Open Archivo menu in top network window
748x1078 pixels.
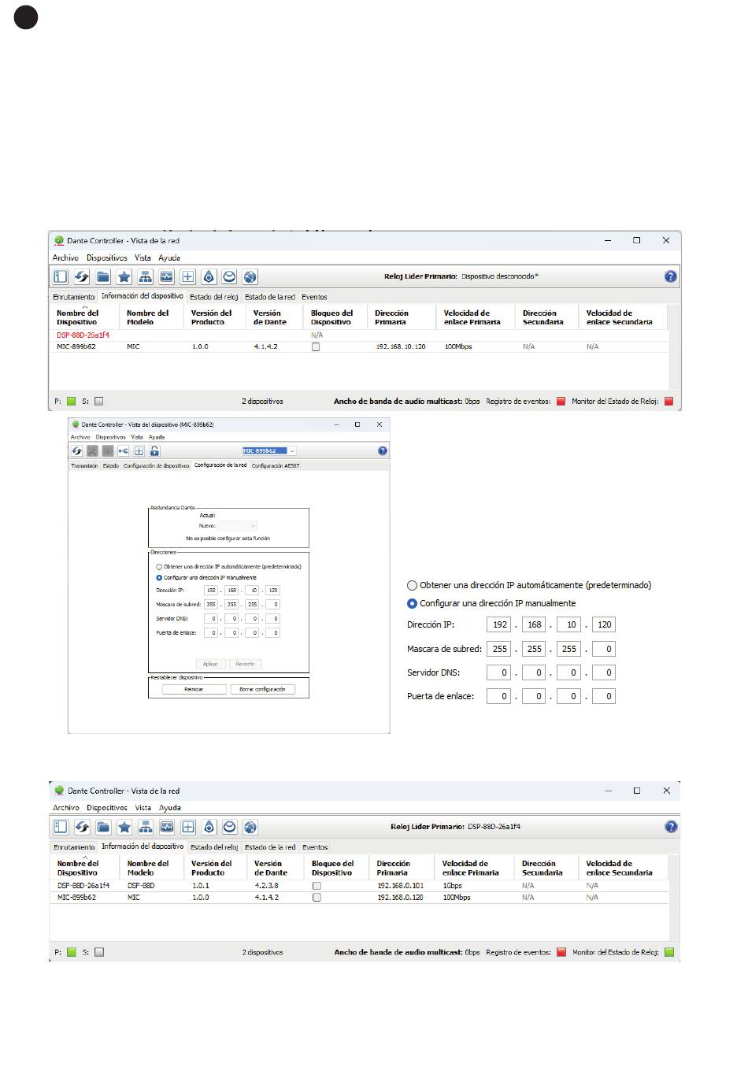pos(65,257)
